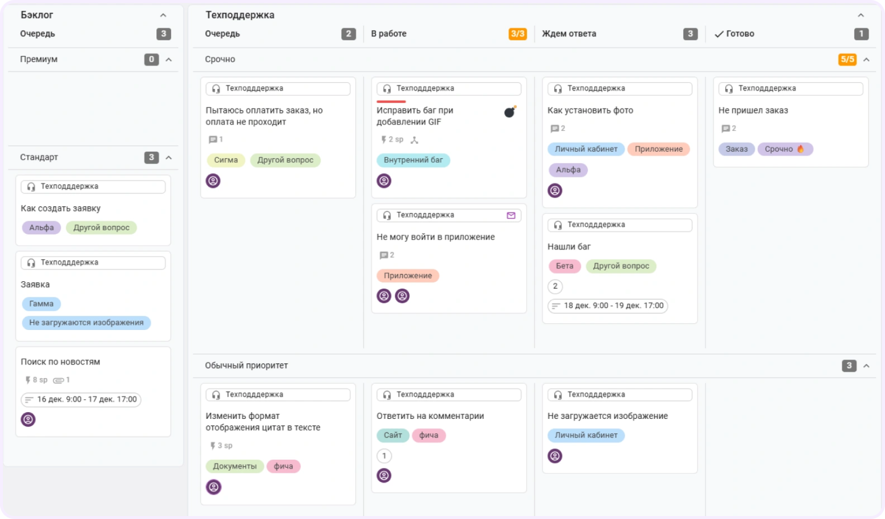
Task: Open comments icon on 'Не могу войти в приложение'
Action: pos(383,255)
